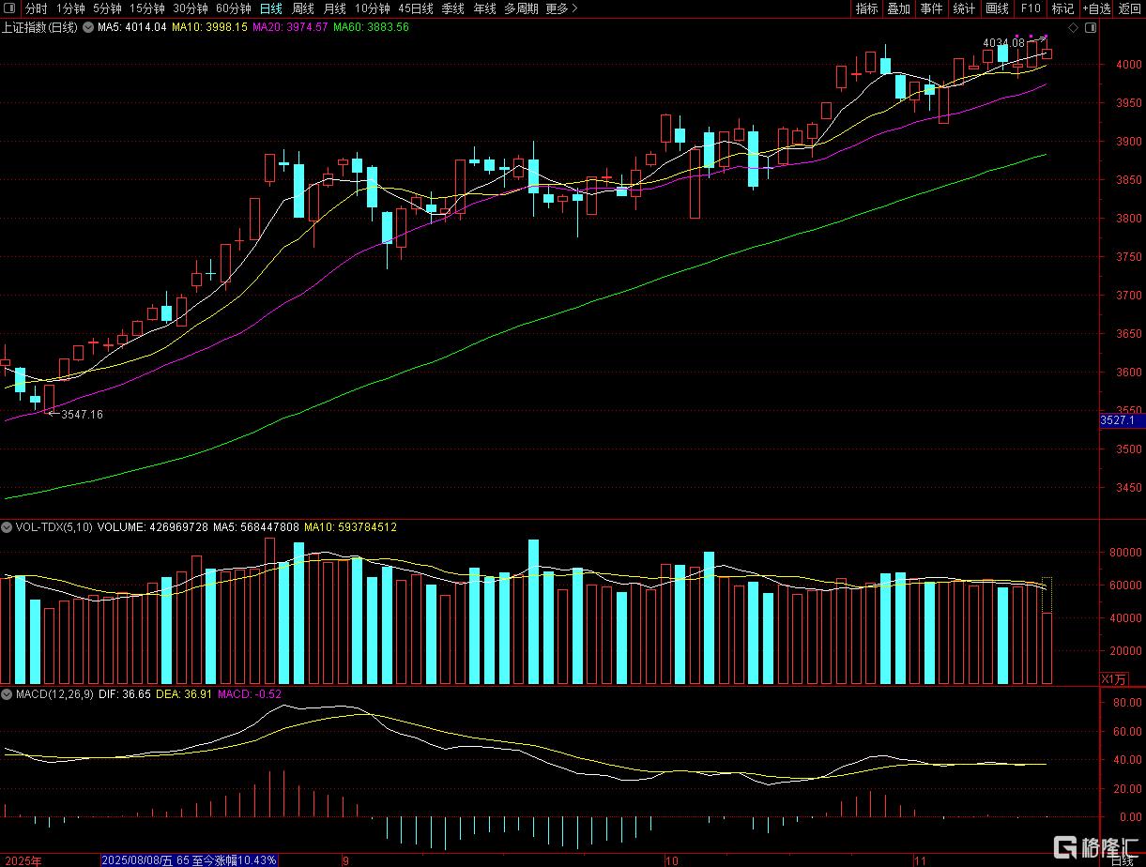Click the right panel toggle icon
1146x867 pixels.
[1090, 28]
